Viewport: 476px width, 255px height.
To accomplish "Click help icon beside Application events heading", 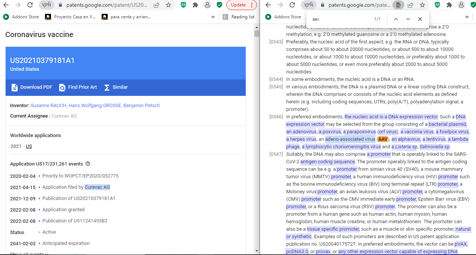I will tap(88, 164).
